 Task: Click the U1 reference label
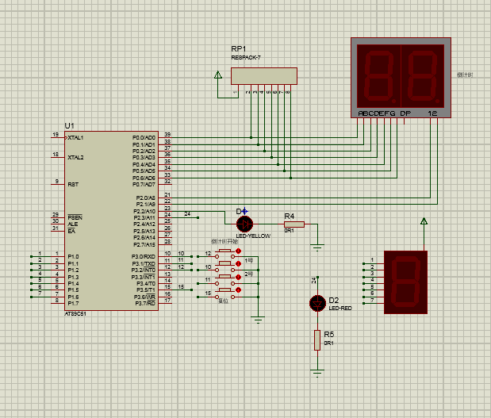coord(69,126)
